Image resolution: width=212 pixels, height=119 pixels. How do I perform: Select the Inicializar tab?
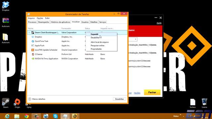tap(76, 22)
